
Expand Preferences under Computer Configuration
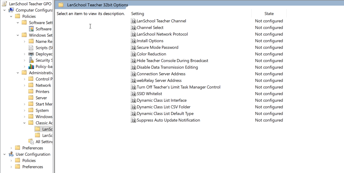point(11,148)
